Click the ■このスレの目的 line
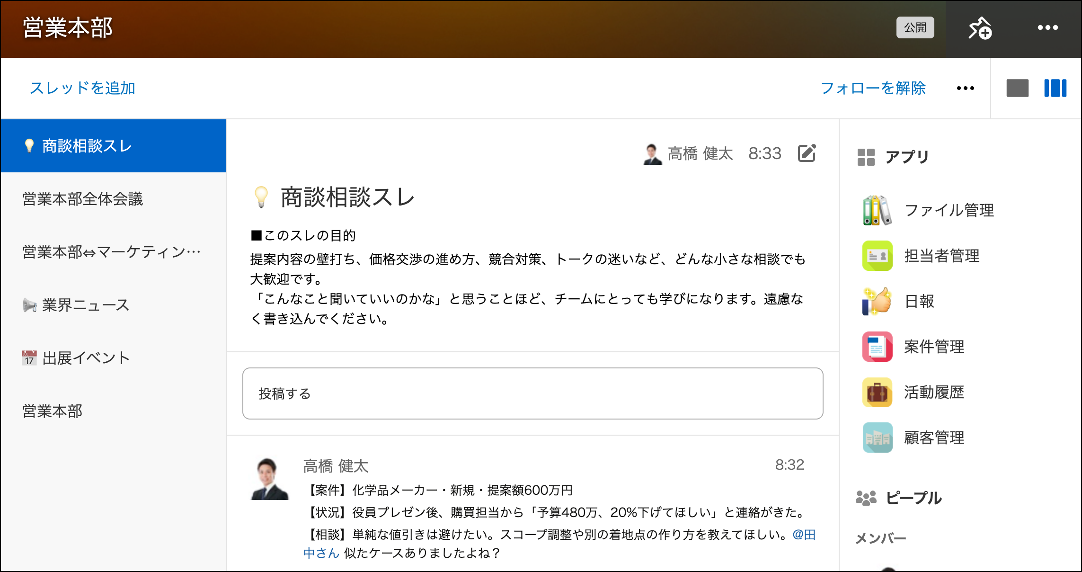 (x=303, y=235)
